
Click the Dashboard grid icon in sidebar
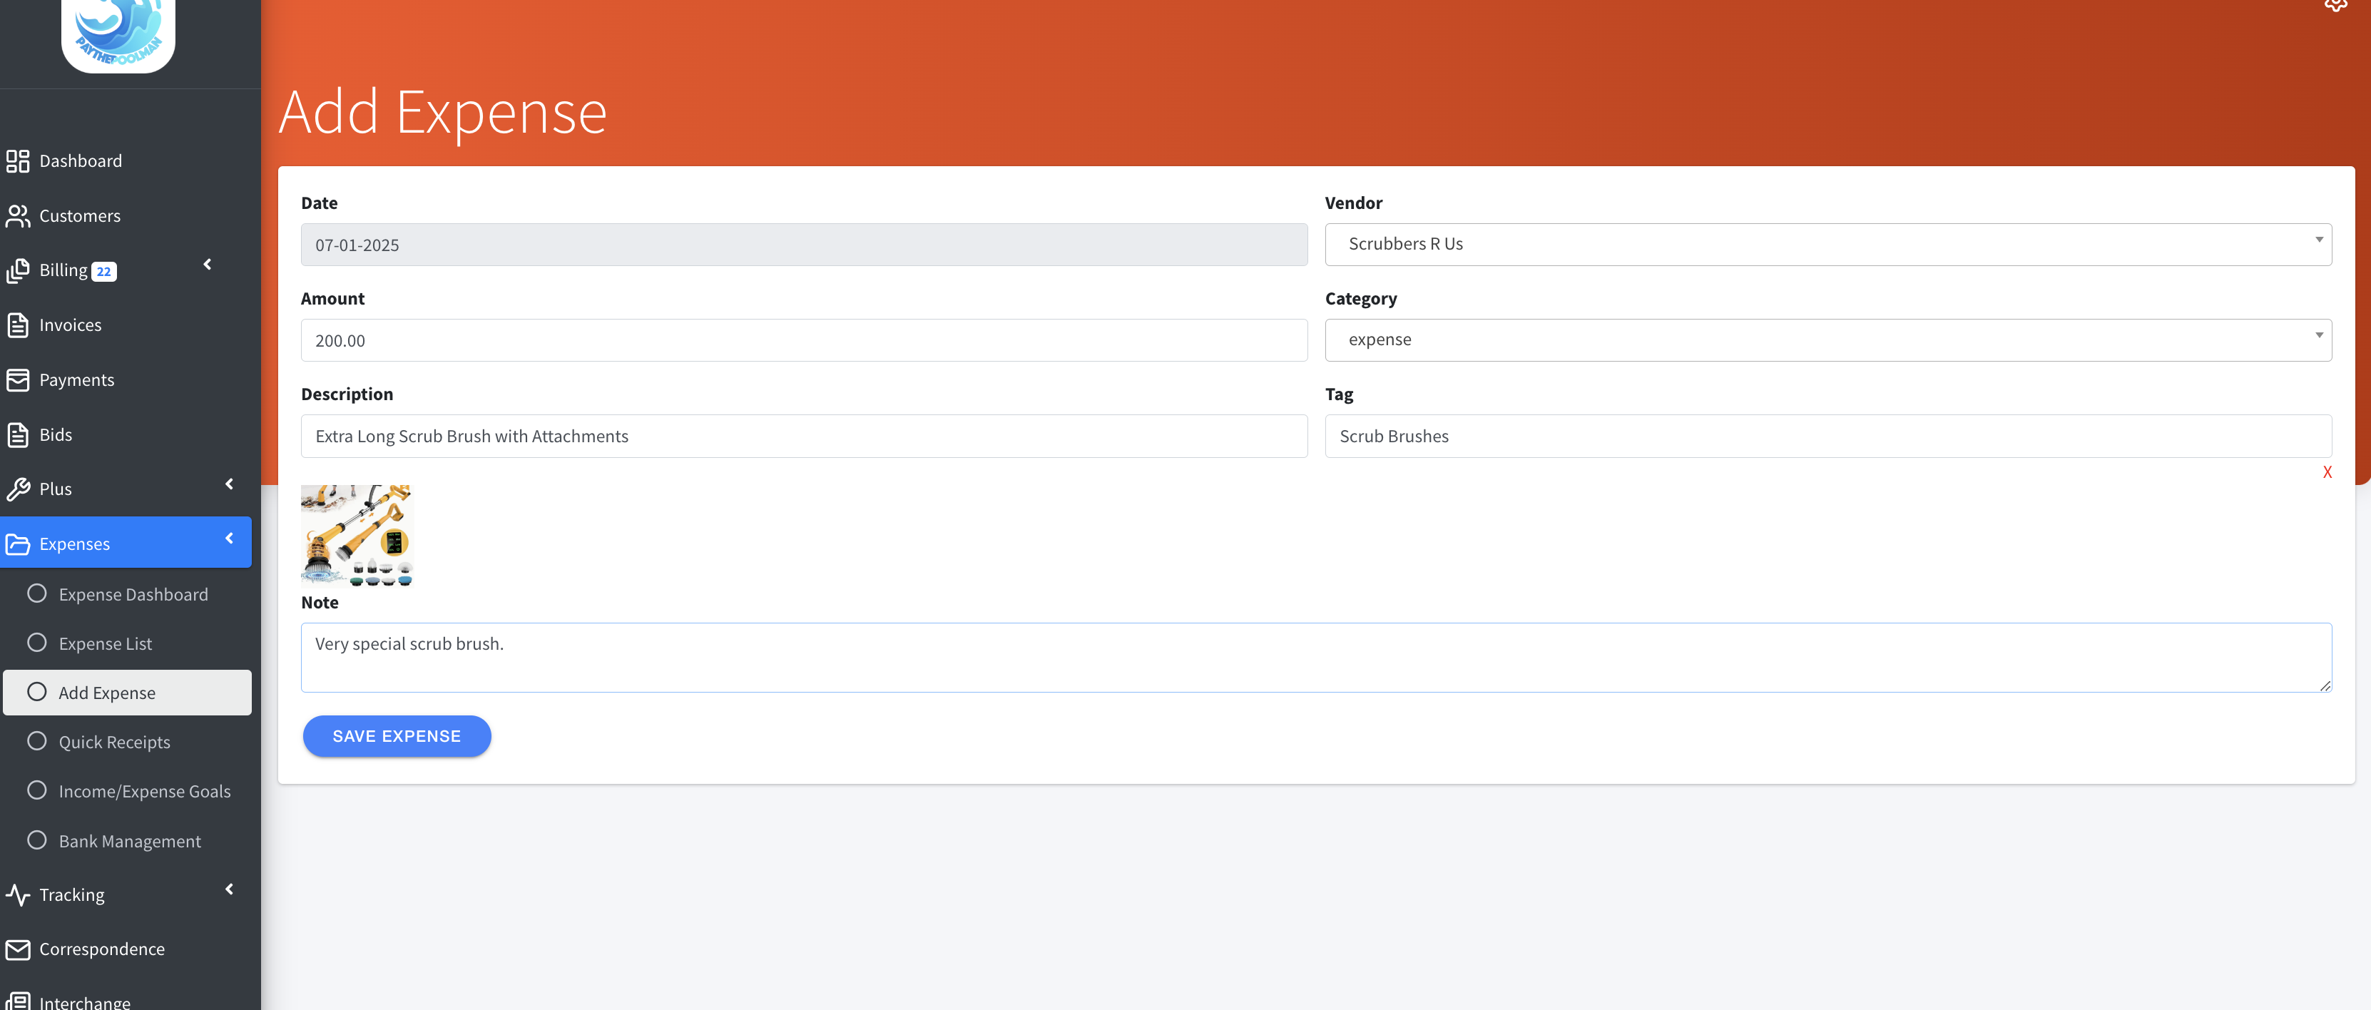tap(18, 161)
